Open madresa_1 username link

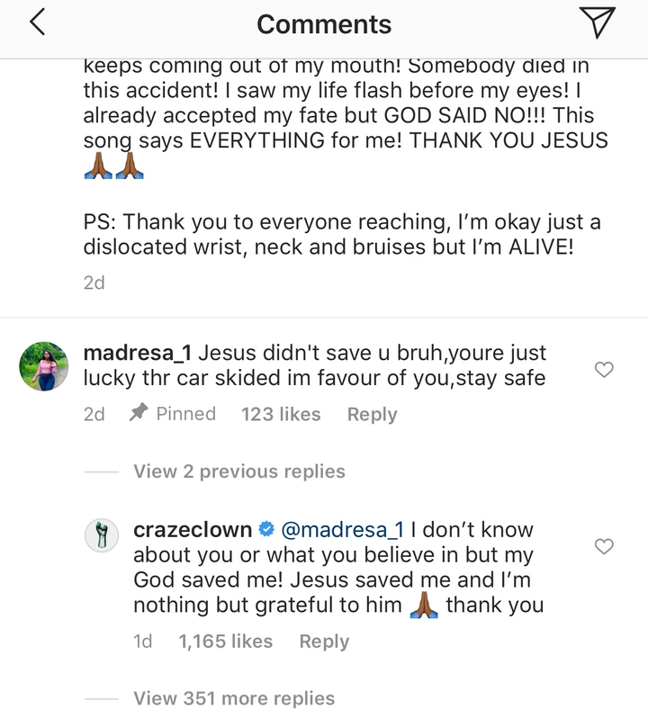136,352
